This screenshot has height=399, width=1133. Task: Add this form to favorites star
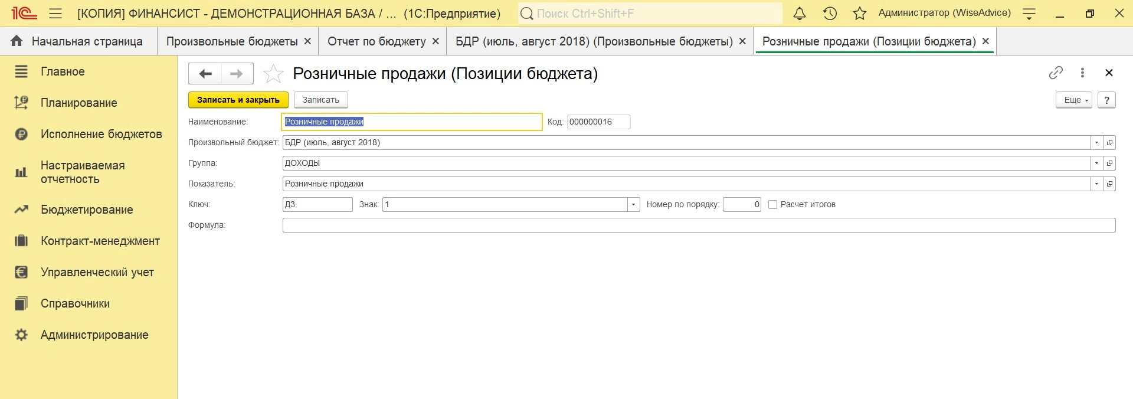tap(273, 74)
